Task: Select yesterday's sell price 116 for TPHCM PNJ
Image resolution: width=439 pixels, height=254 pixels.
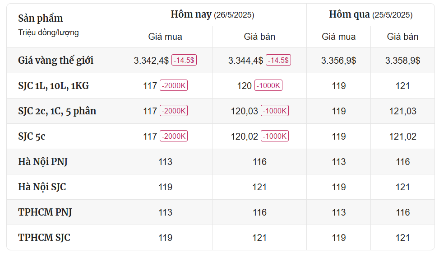Action: coord(402,212)
